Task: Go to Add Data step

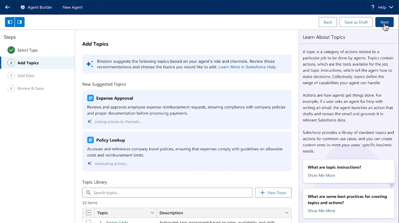Action: (x=26, y=76)
